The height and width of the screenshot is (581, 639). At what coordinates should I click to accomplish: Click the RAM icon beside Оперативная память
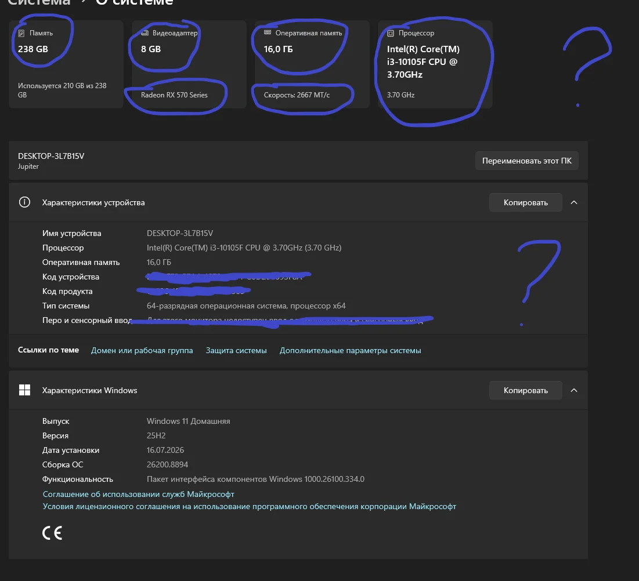[x=268, y=32]
